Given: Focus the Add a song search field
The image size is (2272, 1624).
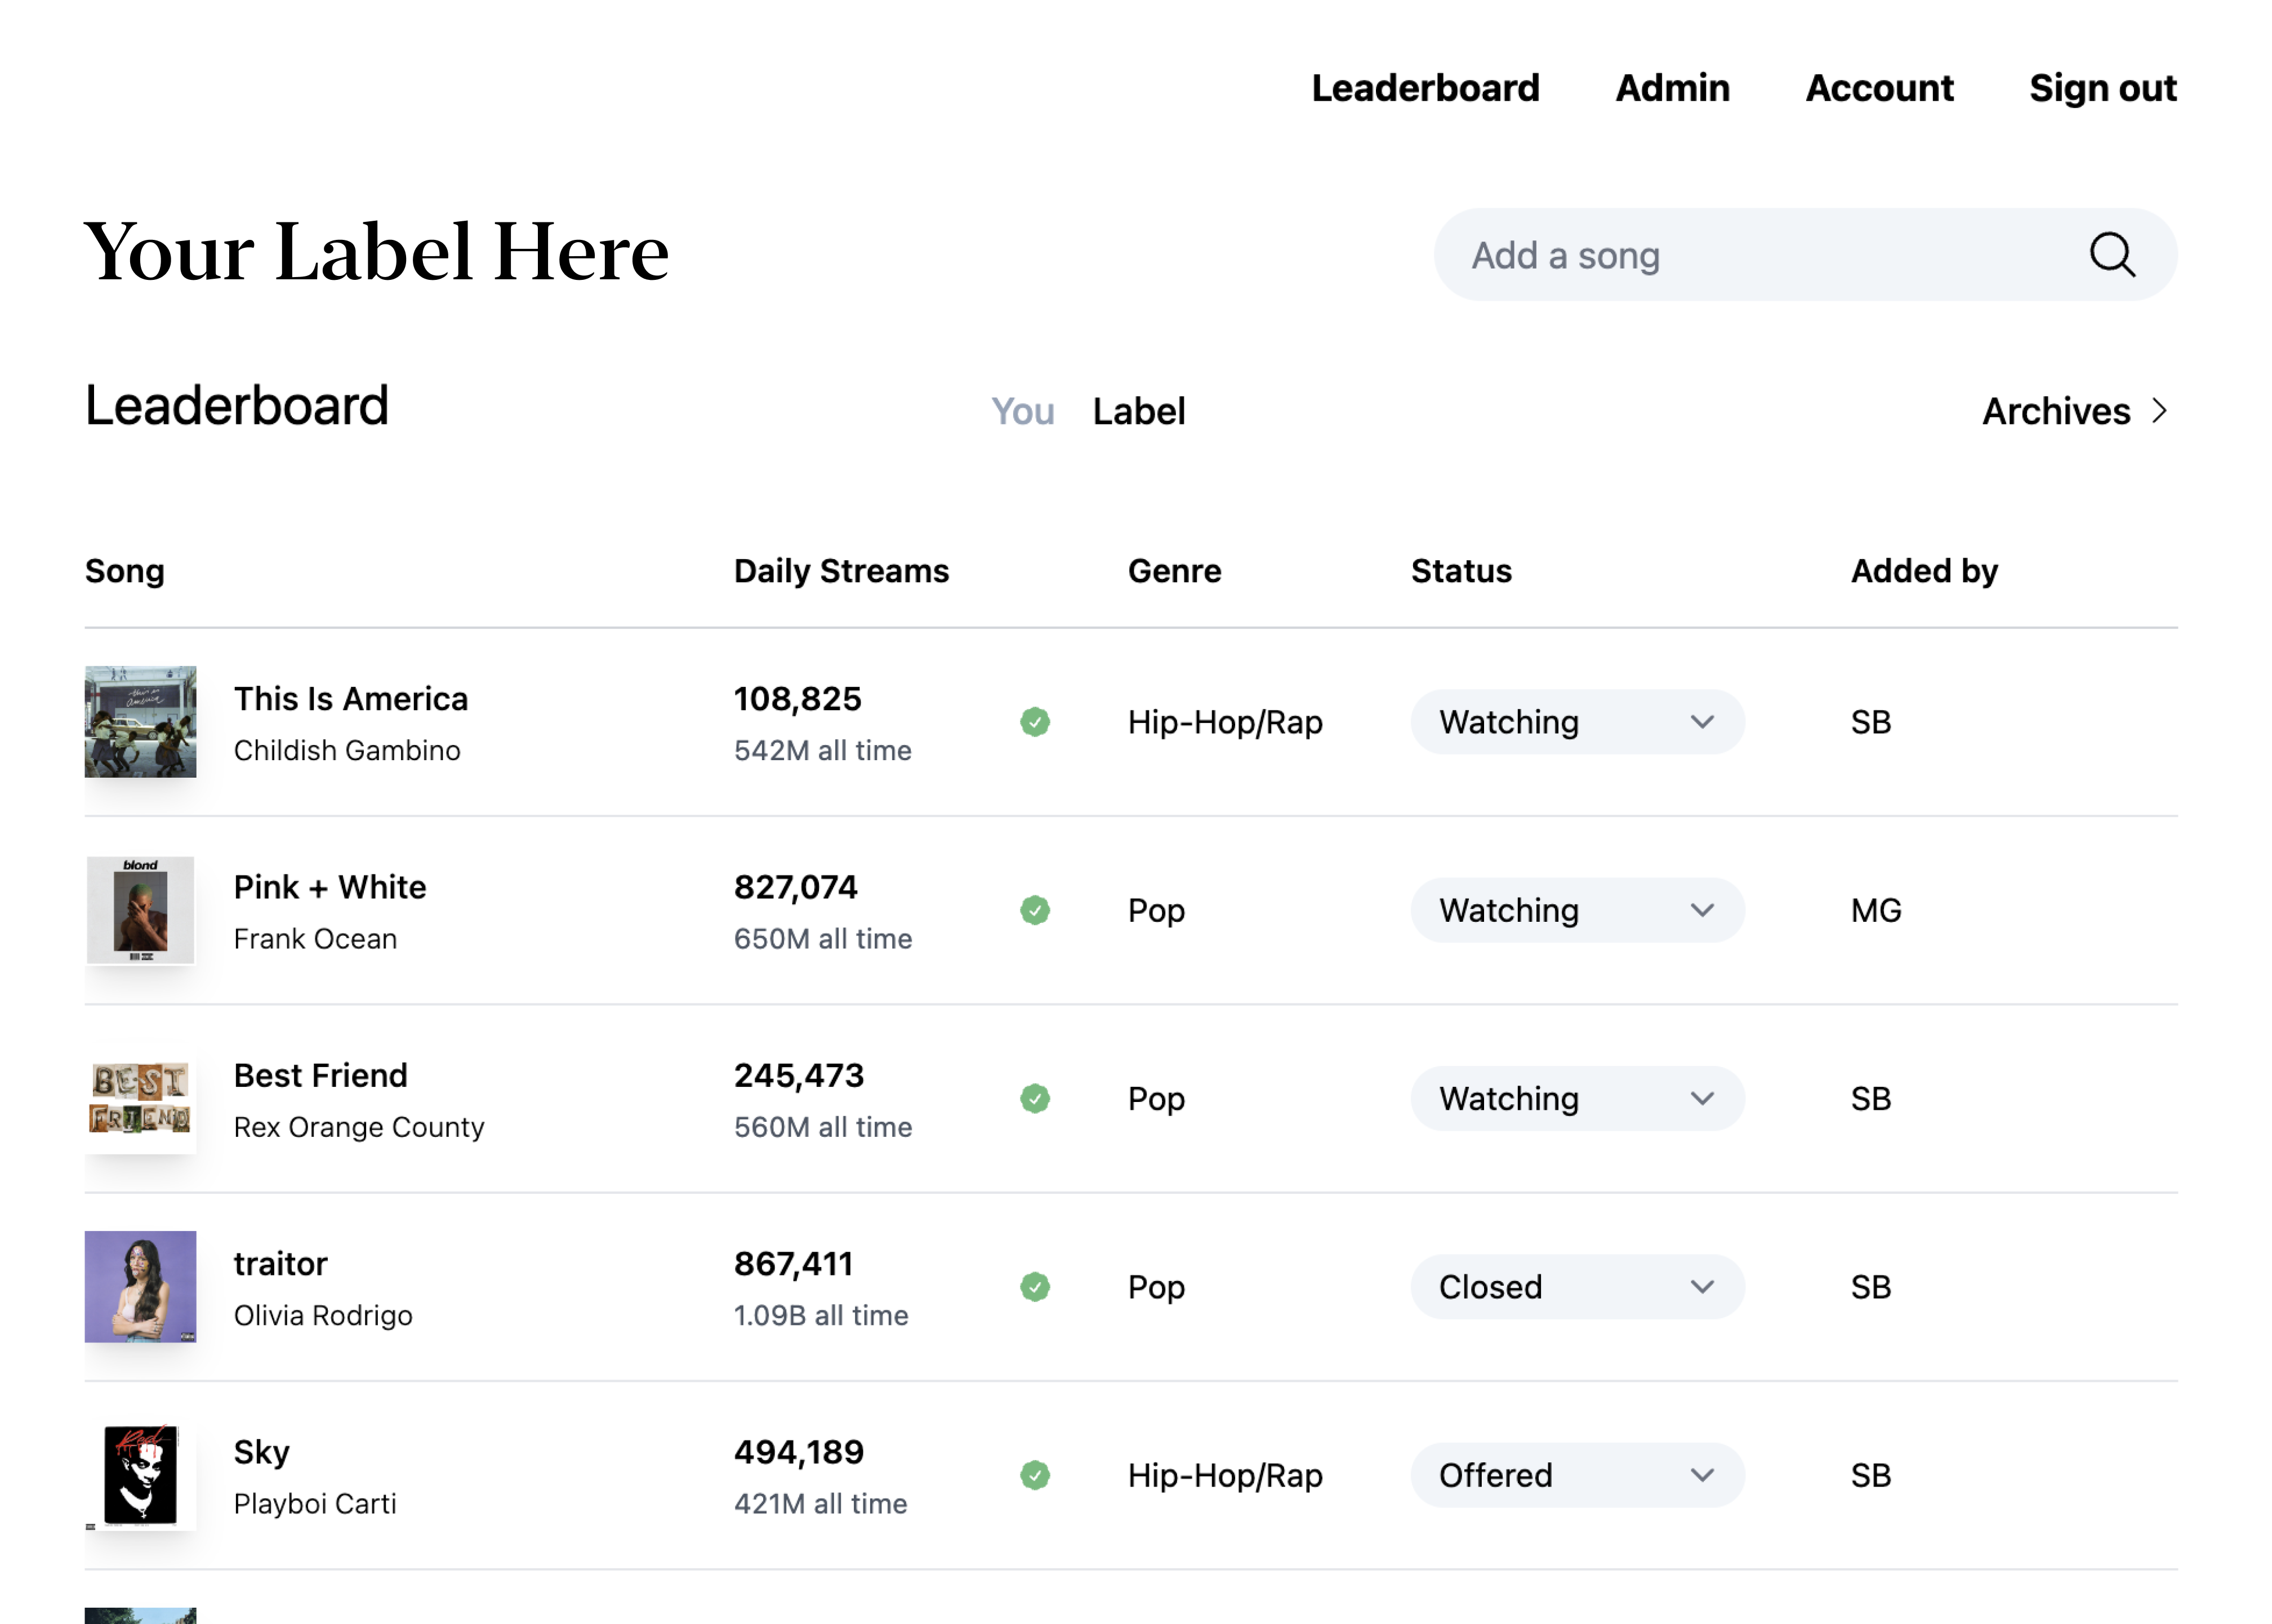Looking at the screenshot, I should click(x=1760, y=255).
